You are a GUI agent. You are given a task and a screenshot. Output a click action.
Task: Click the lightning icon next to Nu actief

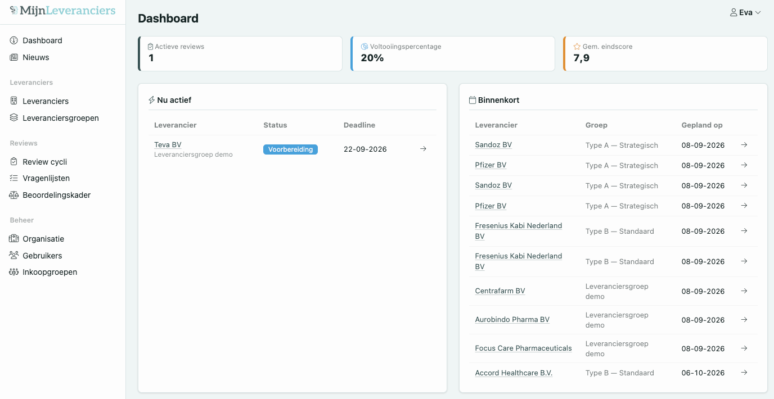coord(152,100)
